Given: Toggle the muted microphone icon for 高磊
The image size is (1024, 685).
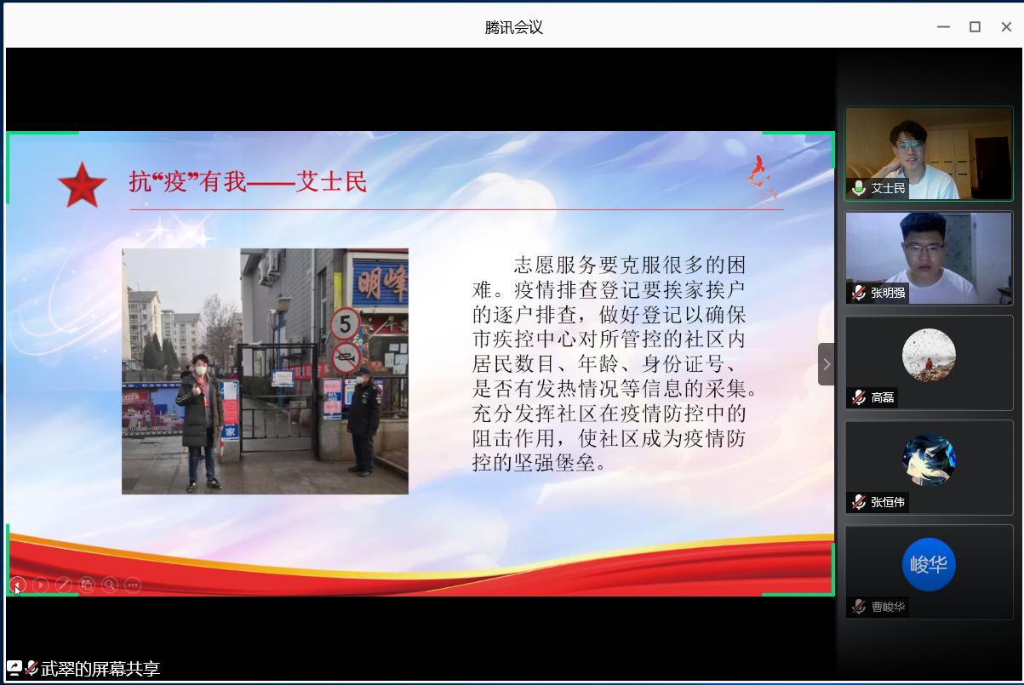Looking at the screenshot, I should tap(859, 397).
